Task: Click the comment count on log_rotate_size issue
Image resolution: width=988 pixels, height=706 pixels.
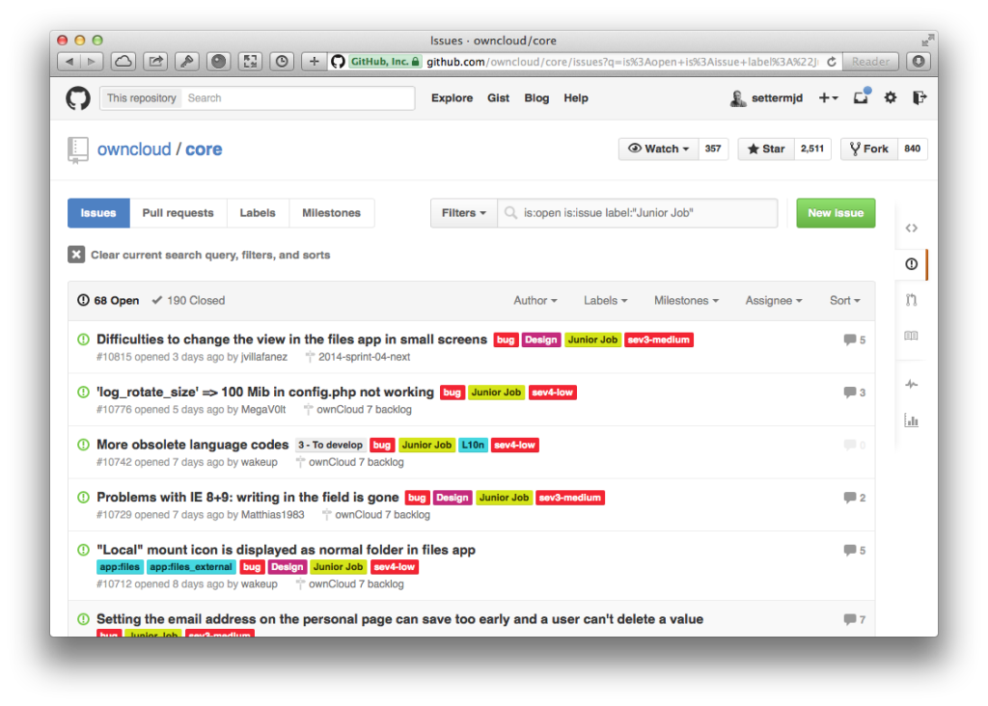Action: pos(862,393)
